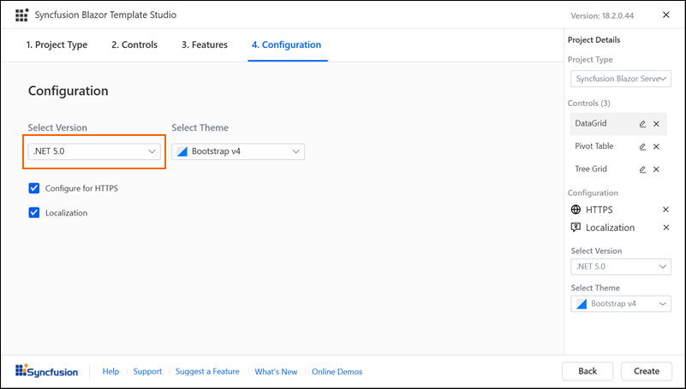Remove Pivot Table using its X icon
686x389 pixels.
click(657, 147)
